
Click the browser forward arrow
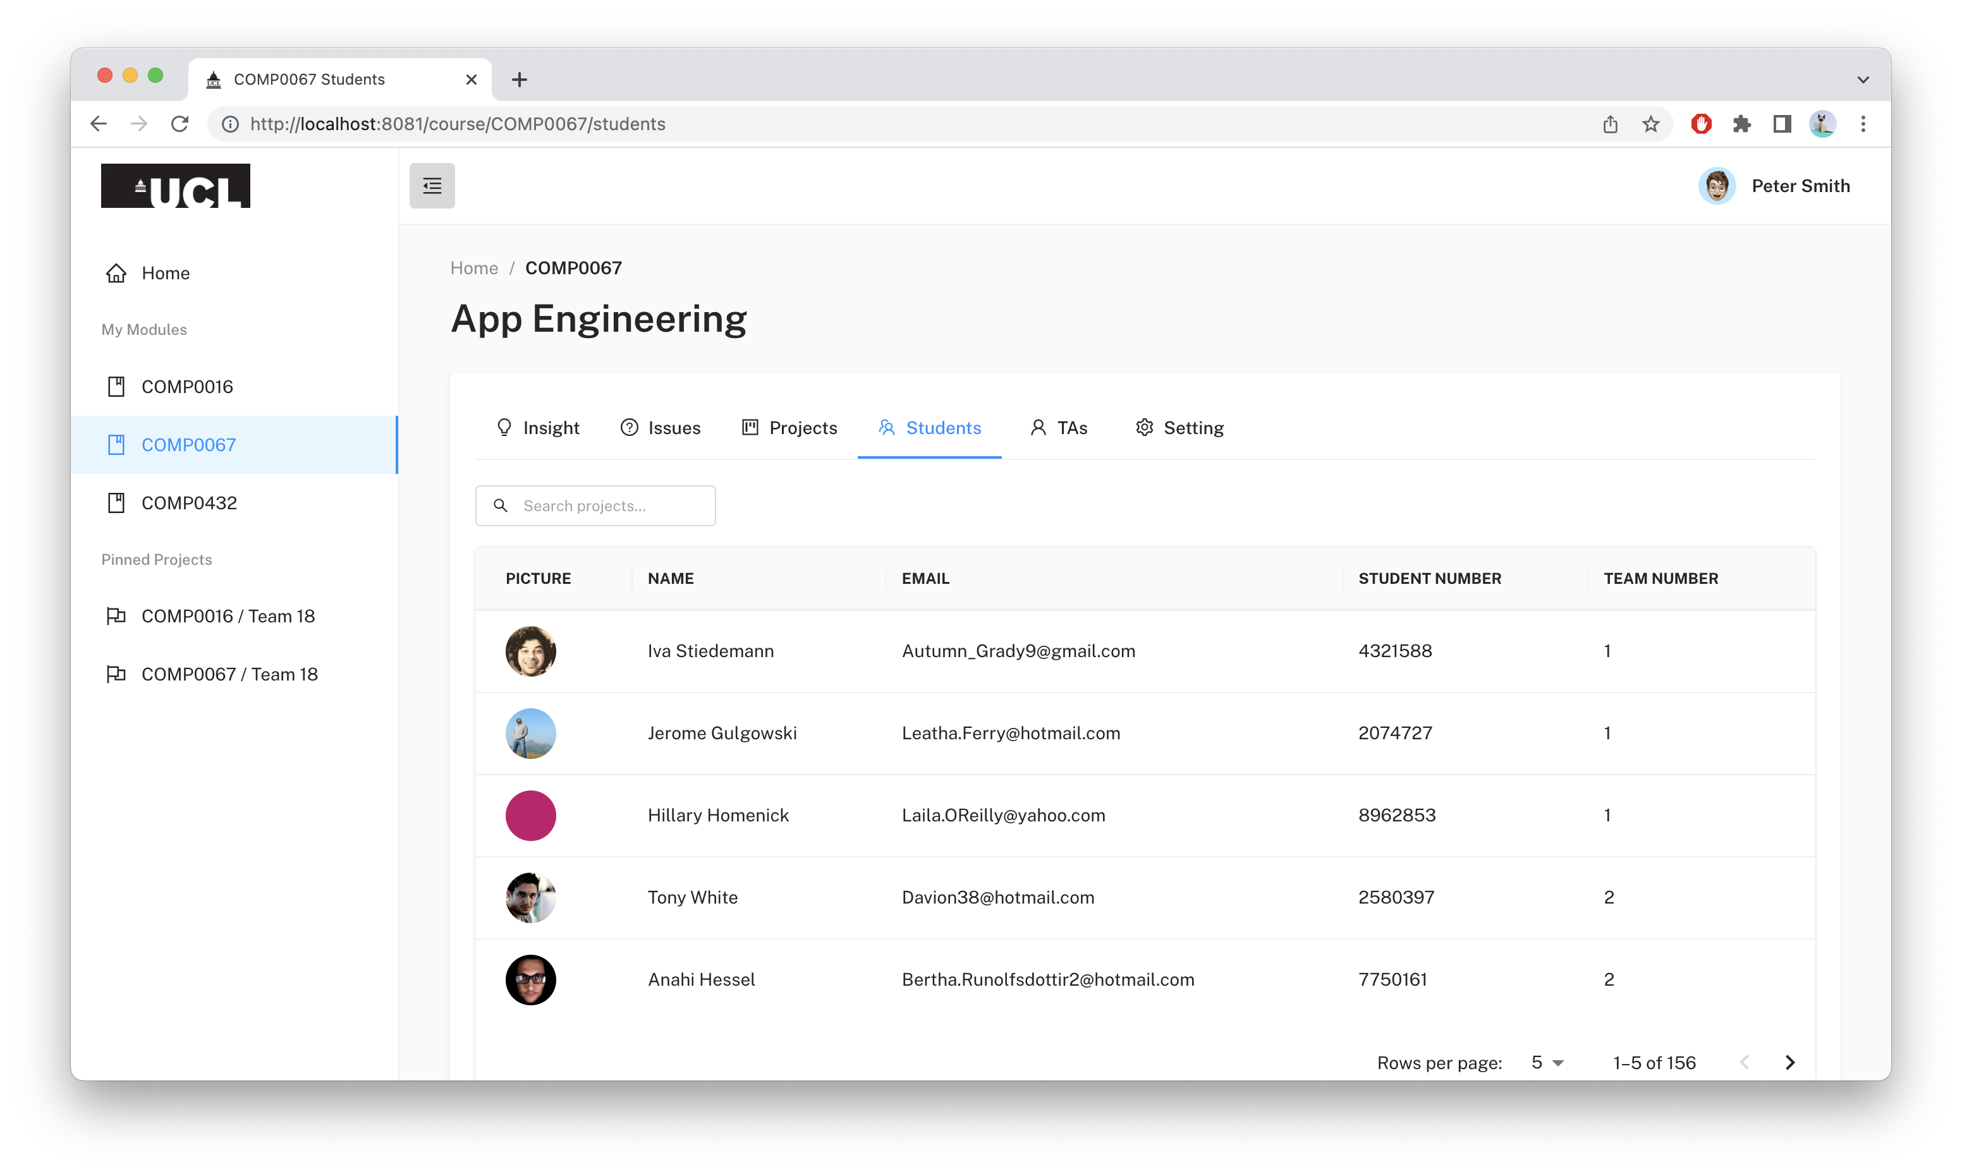[x=139, y=124]
